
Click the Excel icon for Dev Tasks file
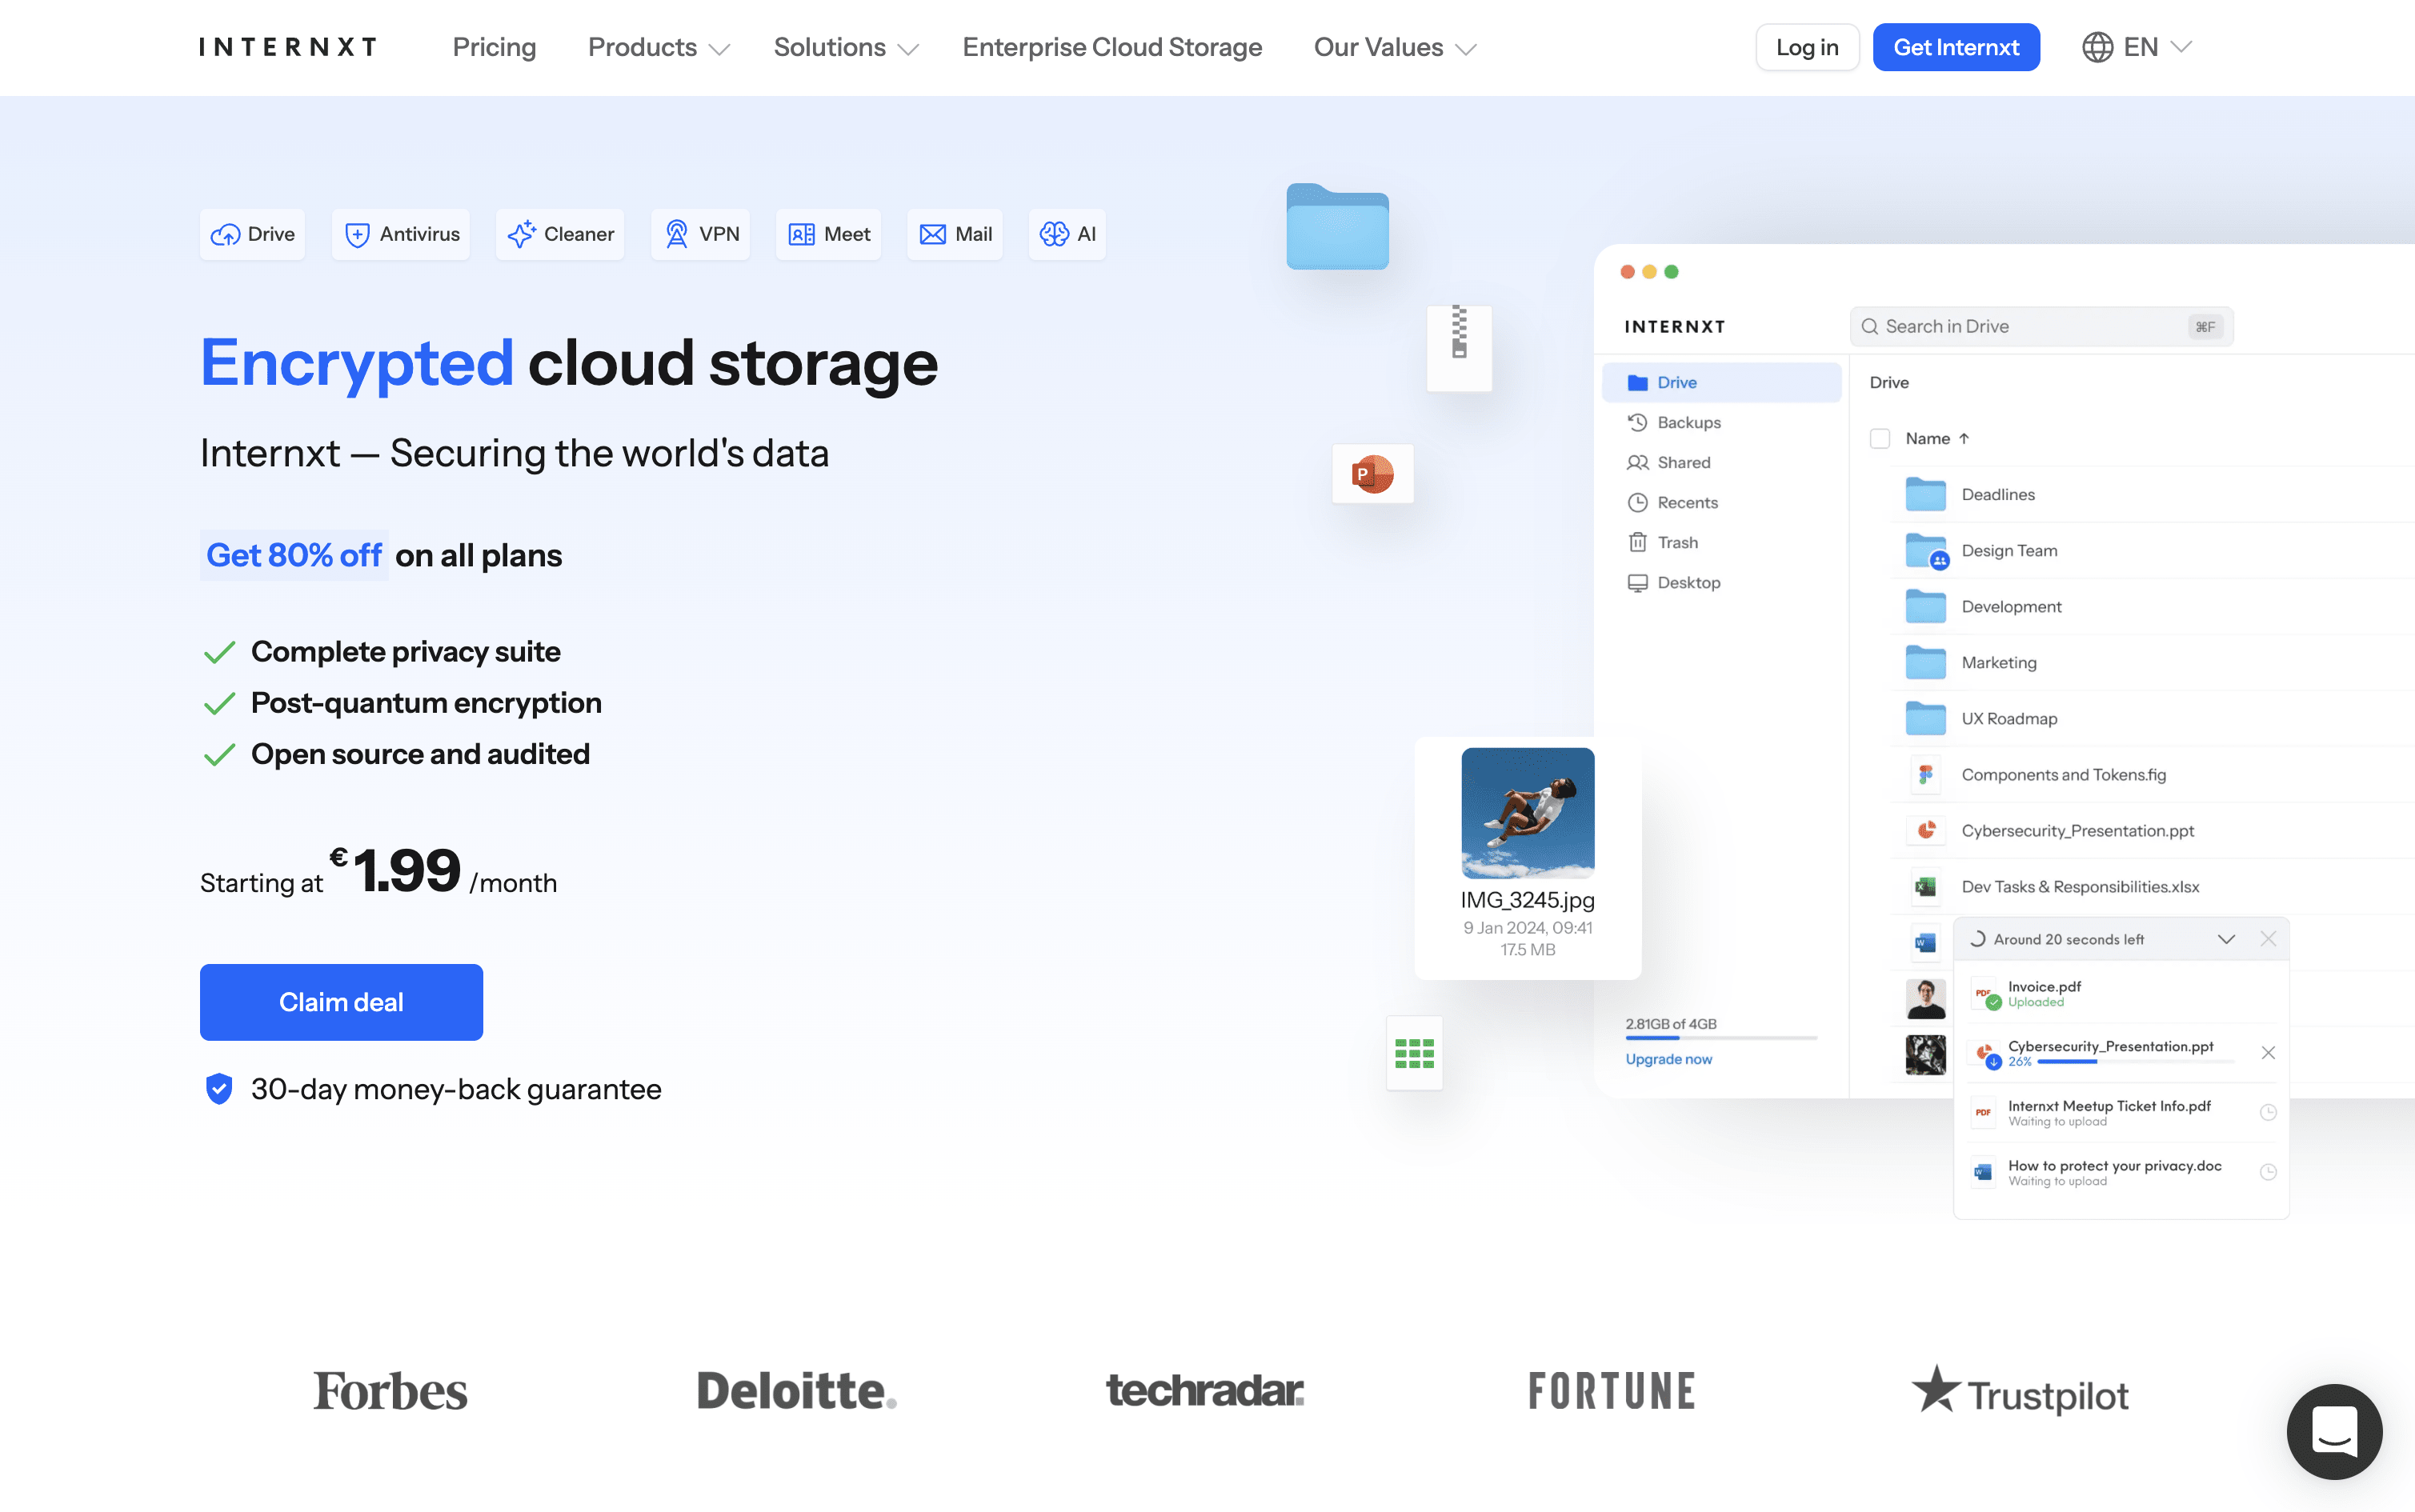pyautogui.click(x=1925, y=886)
